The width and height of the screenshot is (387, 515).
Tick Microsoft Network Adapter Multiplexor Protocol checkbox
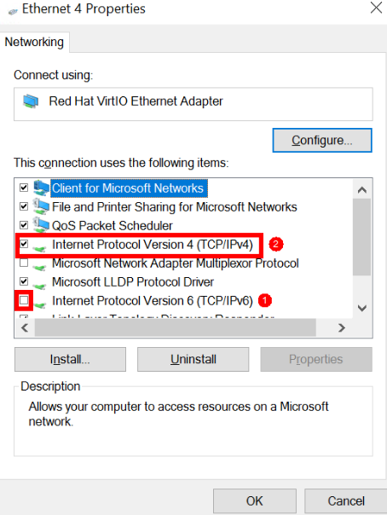click(x=24, y=263)
